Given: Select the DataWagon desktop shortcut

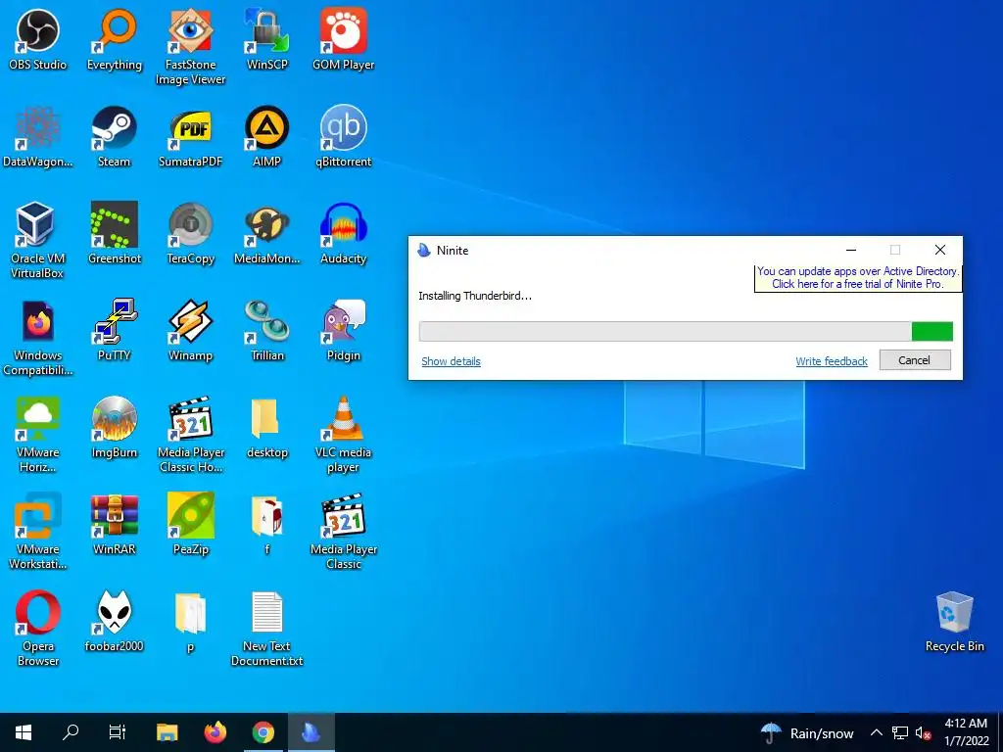Looking at the screenshot, I should pyautogui.click(x=38, y=137).
